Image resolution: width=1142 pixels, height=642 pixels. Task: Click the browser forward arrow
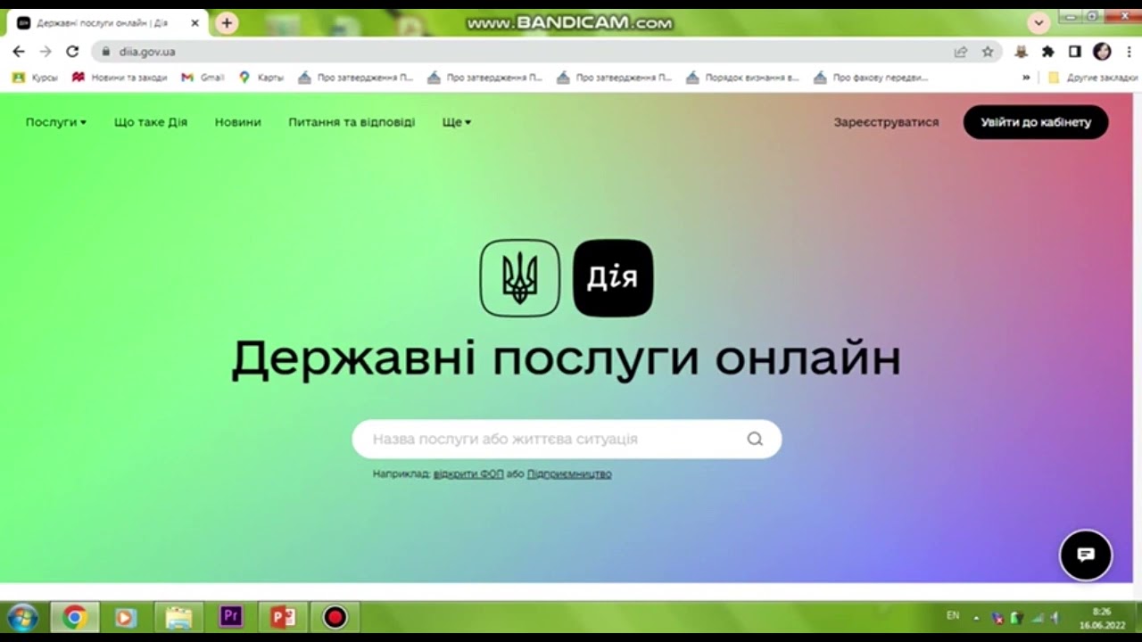(x=46, y=52)
